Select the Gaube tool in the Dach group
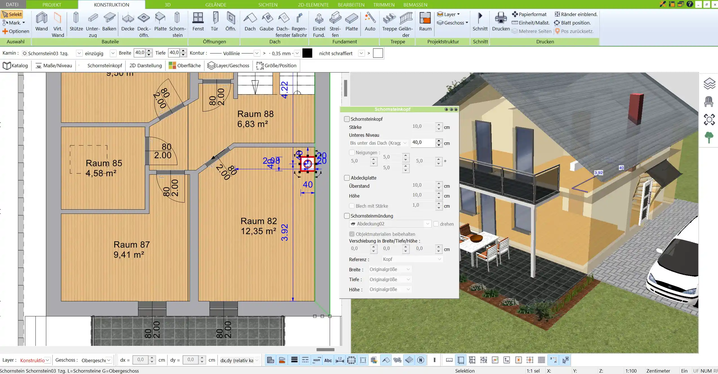Screen dimensions: 718x374 (266, 23)
